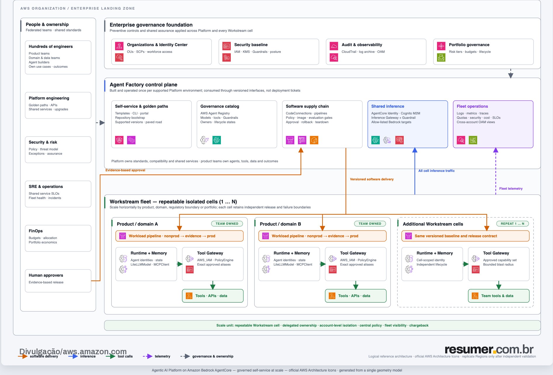
Task: Click the All cell inference traffic label
Action: tap(436, 171)
